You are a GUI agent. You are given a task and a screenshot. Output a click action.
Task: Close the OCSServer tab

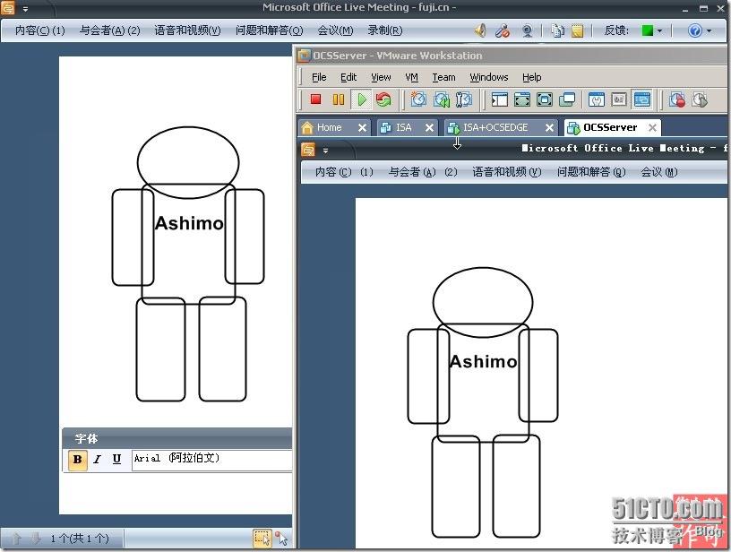click(653, 127)
